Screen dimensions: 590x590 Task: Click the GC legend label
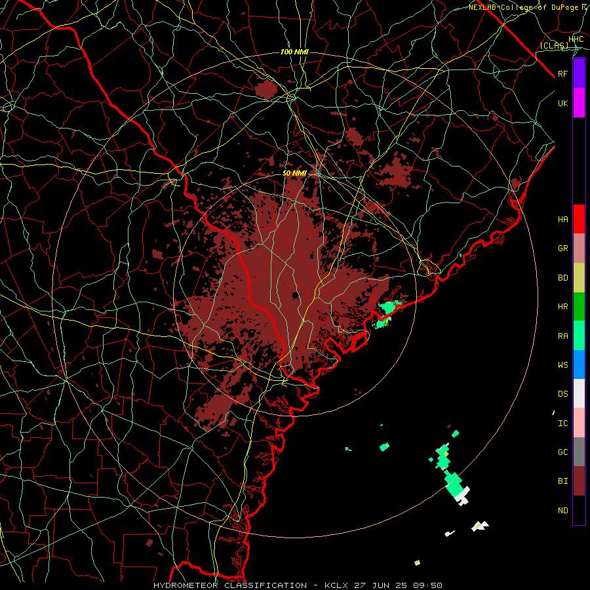(x=563, y=452)
